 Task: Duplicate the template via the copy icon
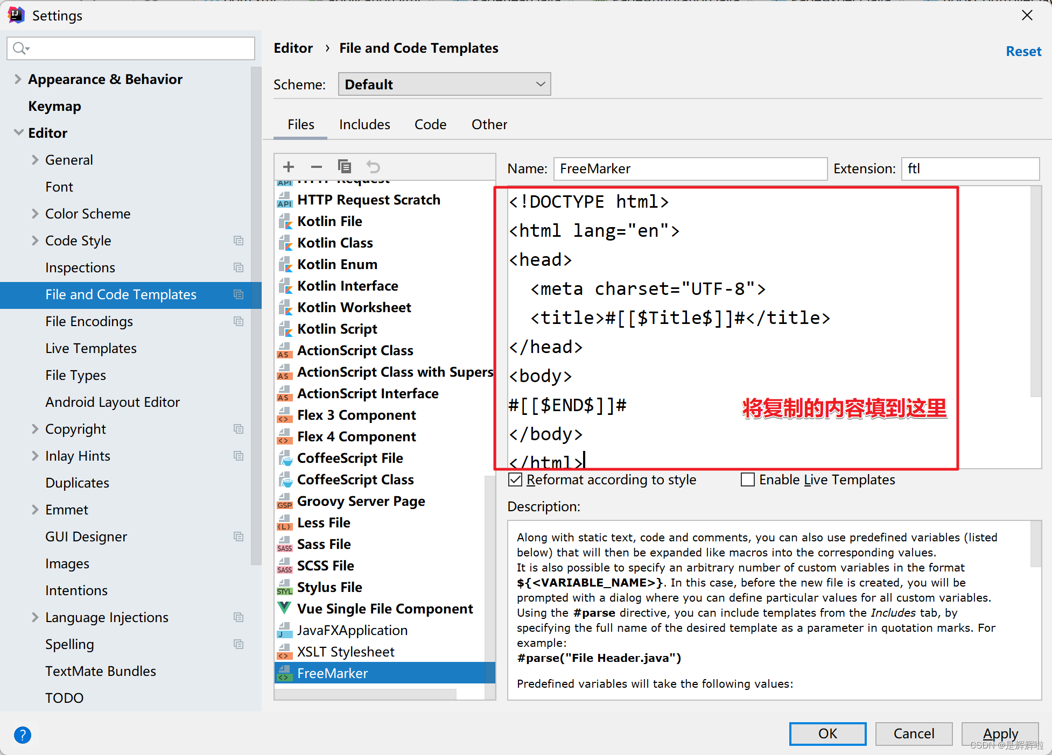[x=345, y=167]
